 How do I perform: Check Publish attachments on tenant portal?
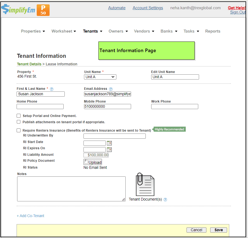coord(18,122)
